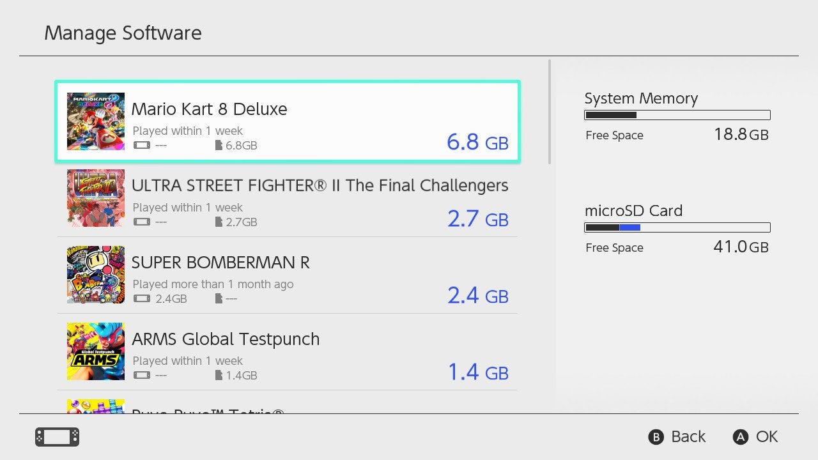This screenshot has width=818, height=460.
Task: Click the Super Bomberman R game icon
Action: (96, 275)
